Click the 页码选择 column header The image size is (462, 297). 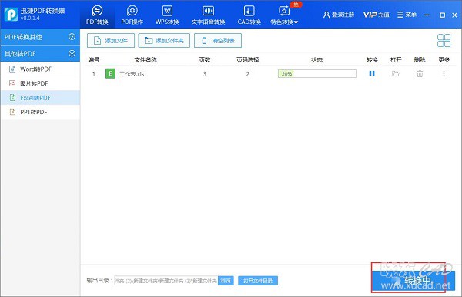[247, 60]
